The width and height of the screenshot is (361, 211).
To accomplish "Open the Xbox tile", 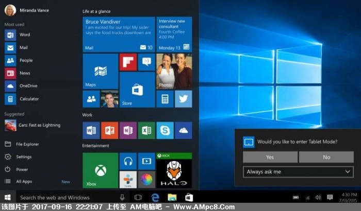I will (101, 170).
